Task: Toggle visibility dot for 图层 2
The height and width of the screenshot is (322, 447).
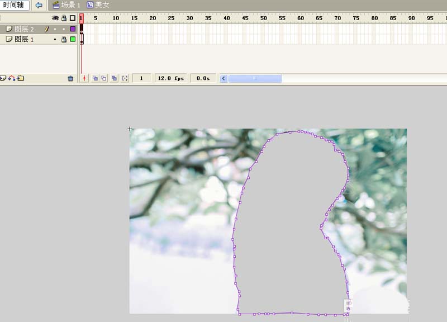Action: (x=55, y=29)
